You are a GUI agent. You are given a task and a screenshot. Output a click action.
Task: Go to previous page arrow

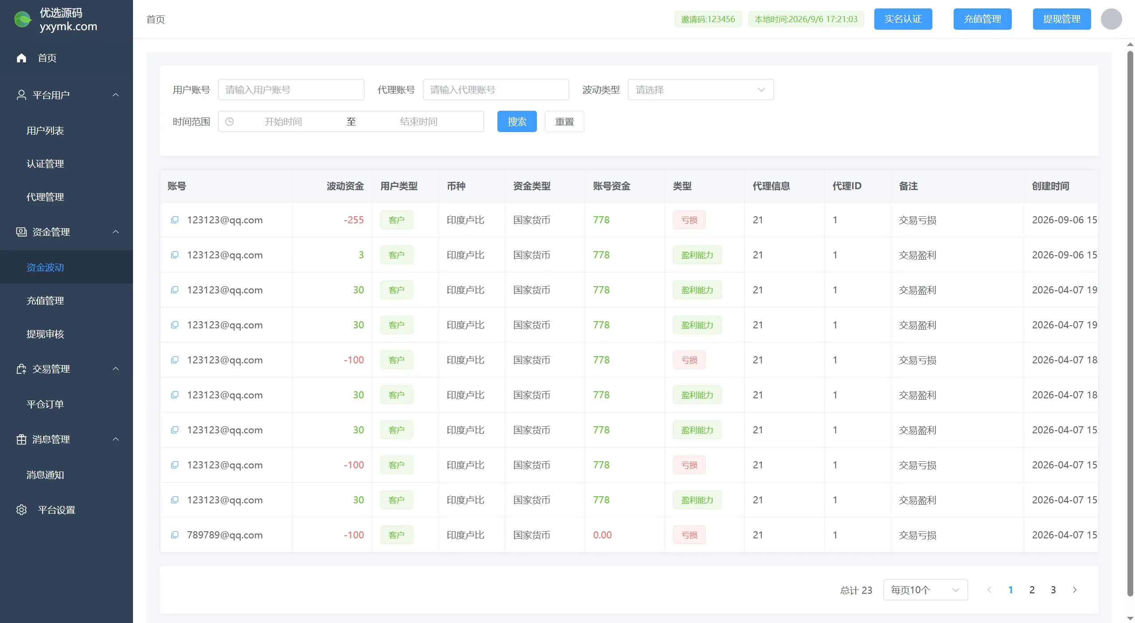coord(989,590)
